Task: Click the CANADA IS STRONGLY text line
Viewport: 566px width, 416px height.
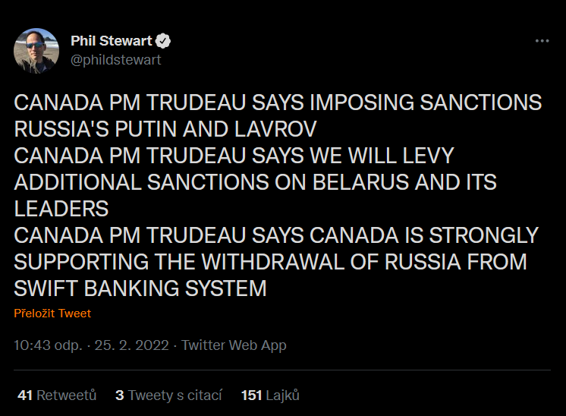Action: [x=276, y=235]
